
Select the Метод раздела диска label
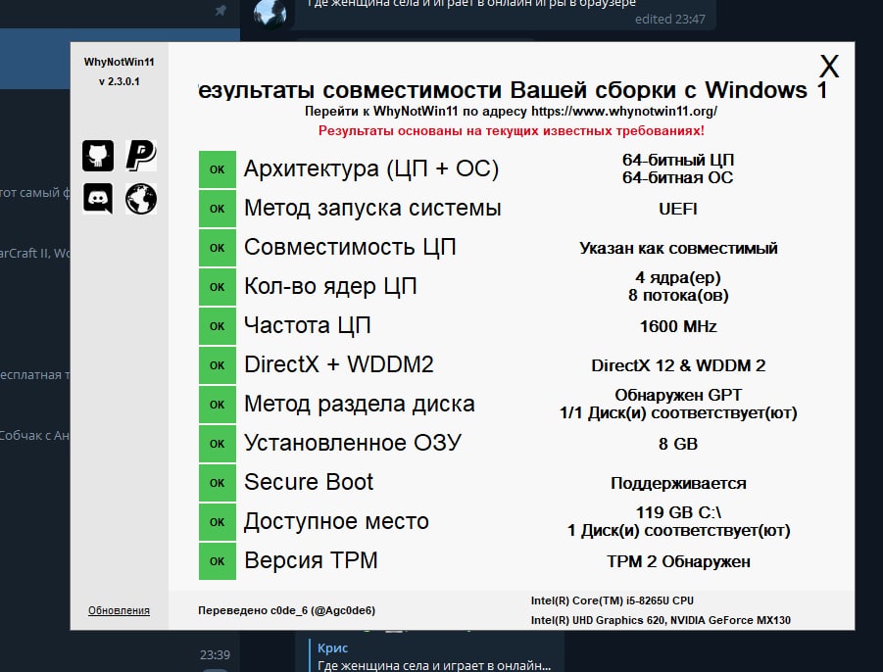360,405
